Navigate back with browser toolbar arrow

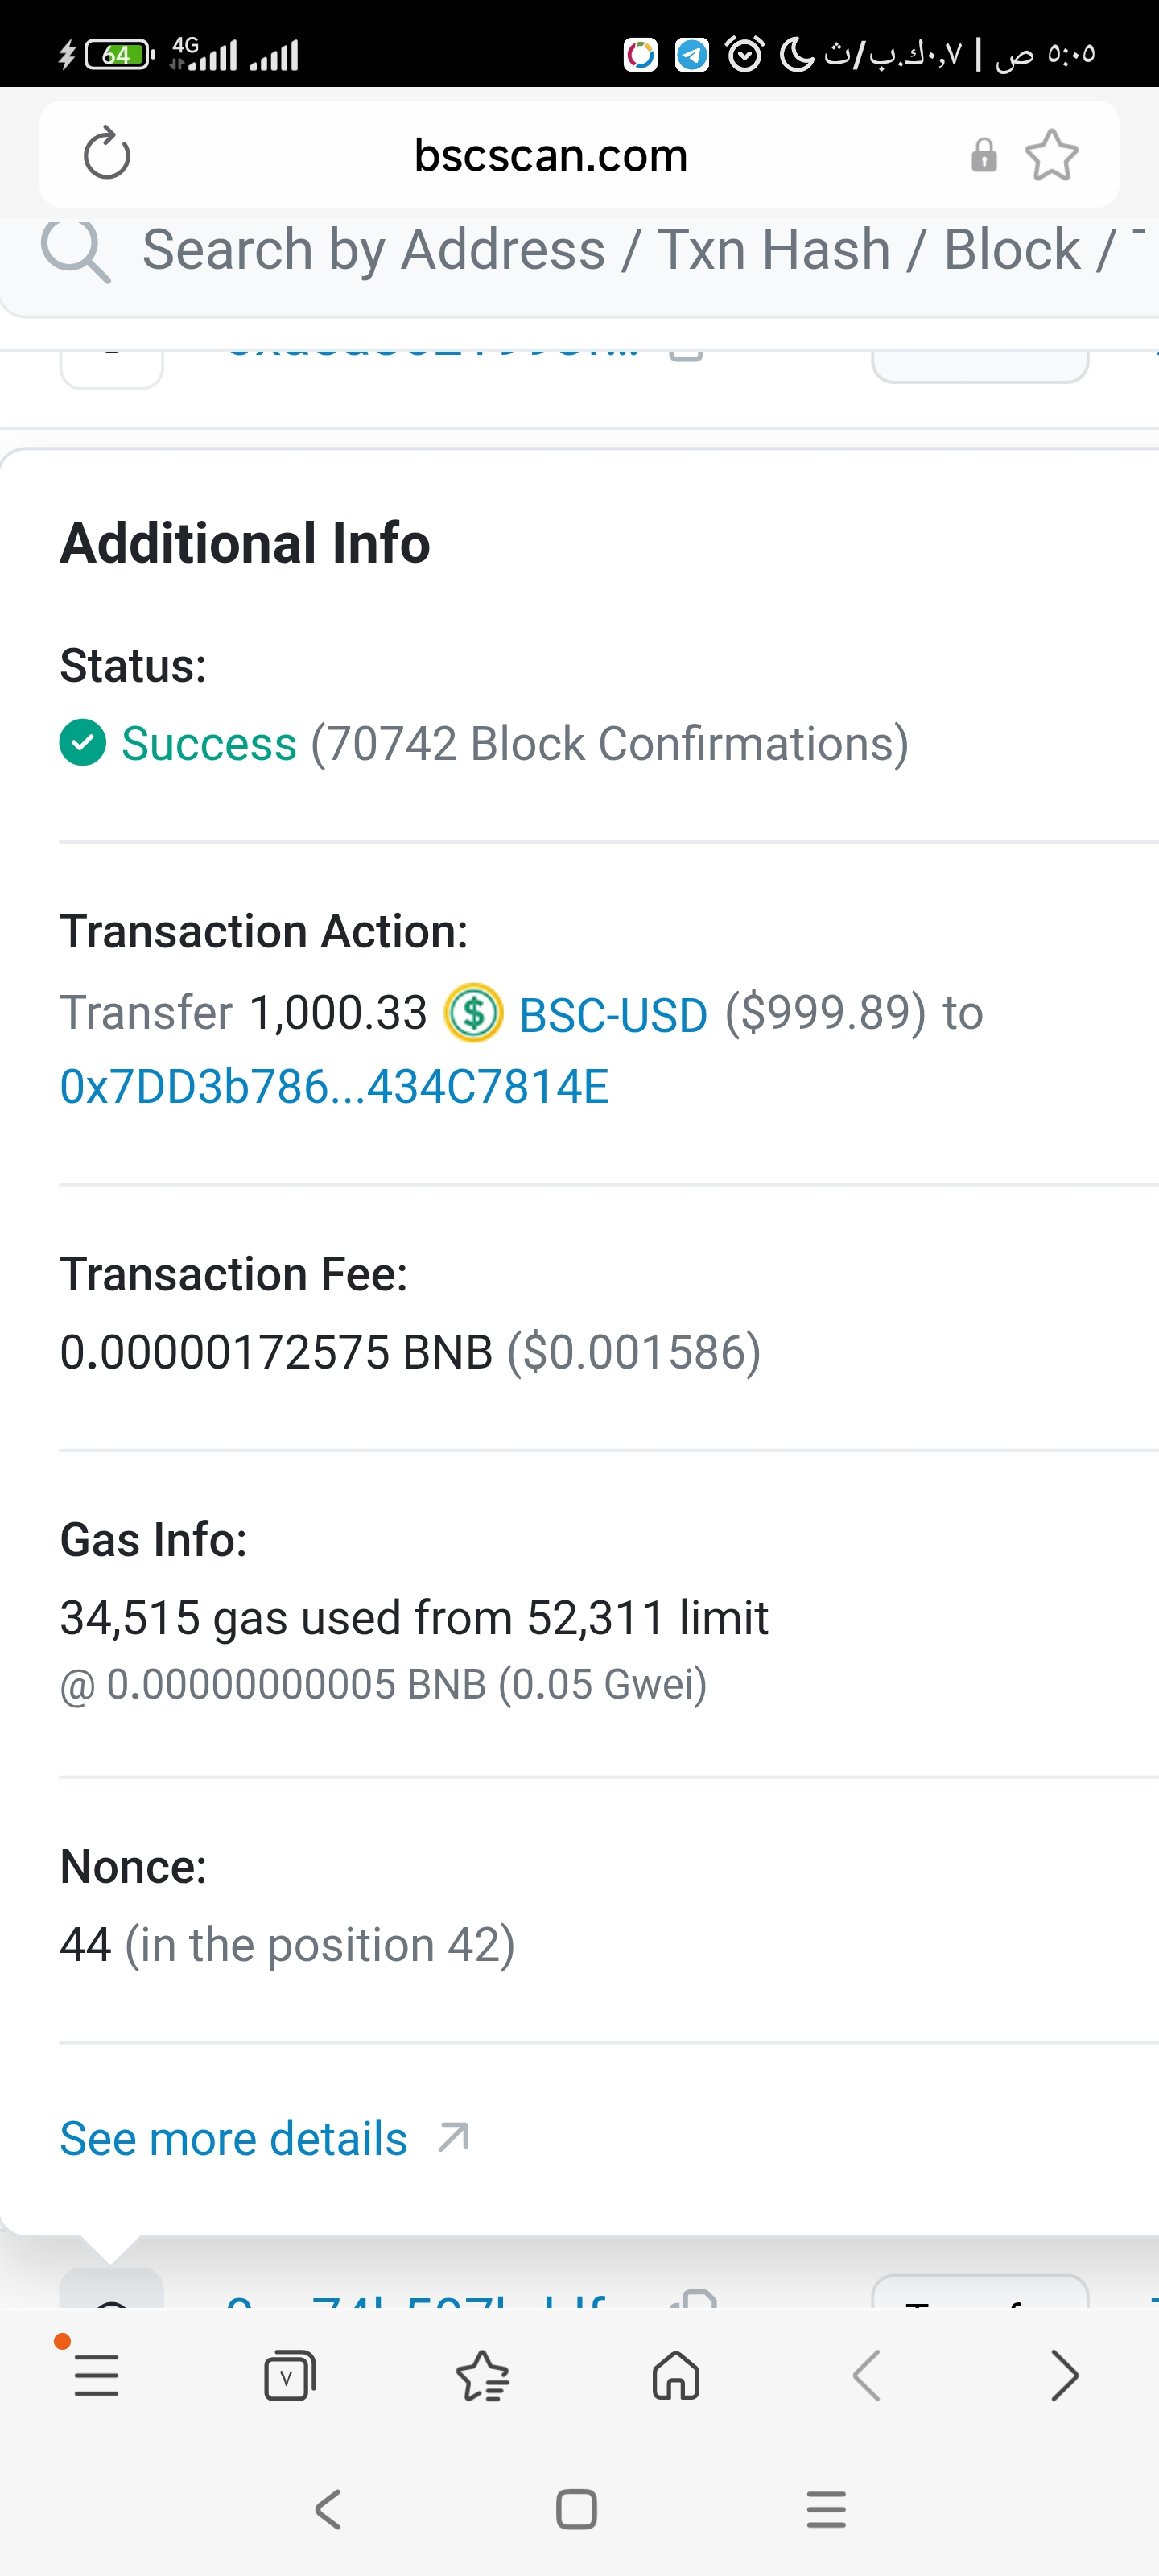click(x=867, y=2375)
